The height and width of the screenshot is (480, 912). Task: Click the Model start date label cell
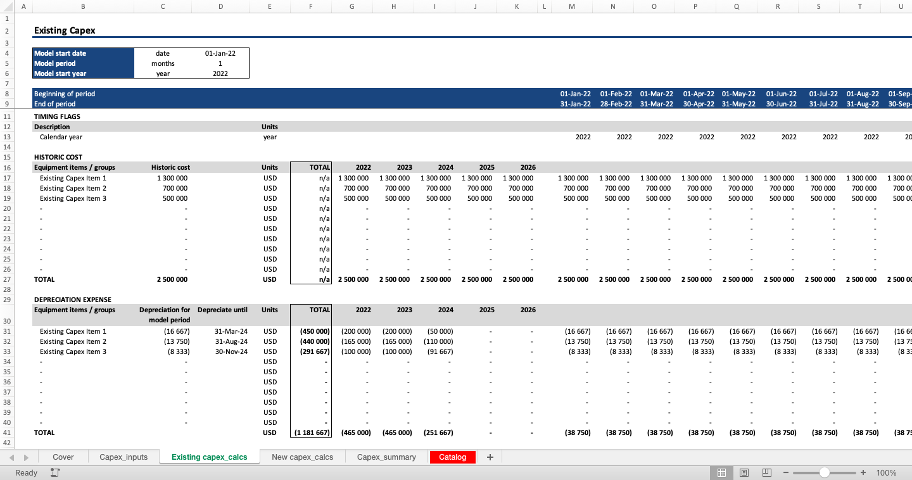(83, 53)
